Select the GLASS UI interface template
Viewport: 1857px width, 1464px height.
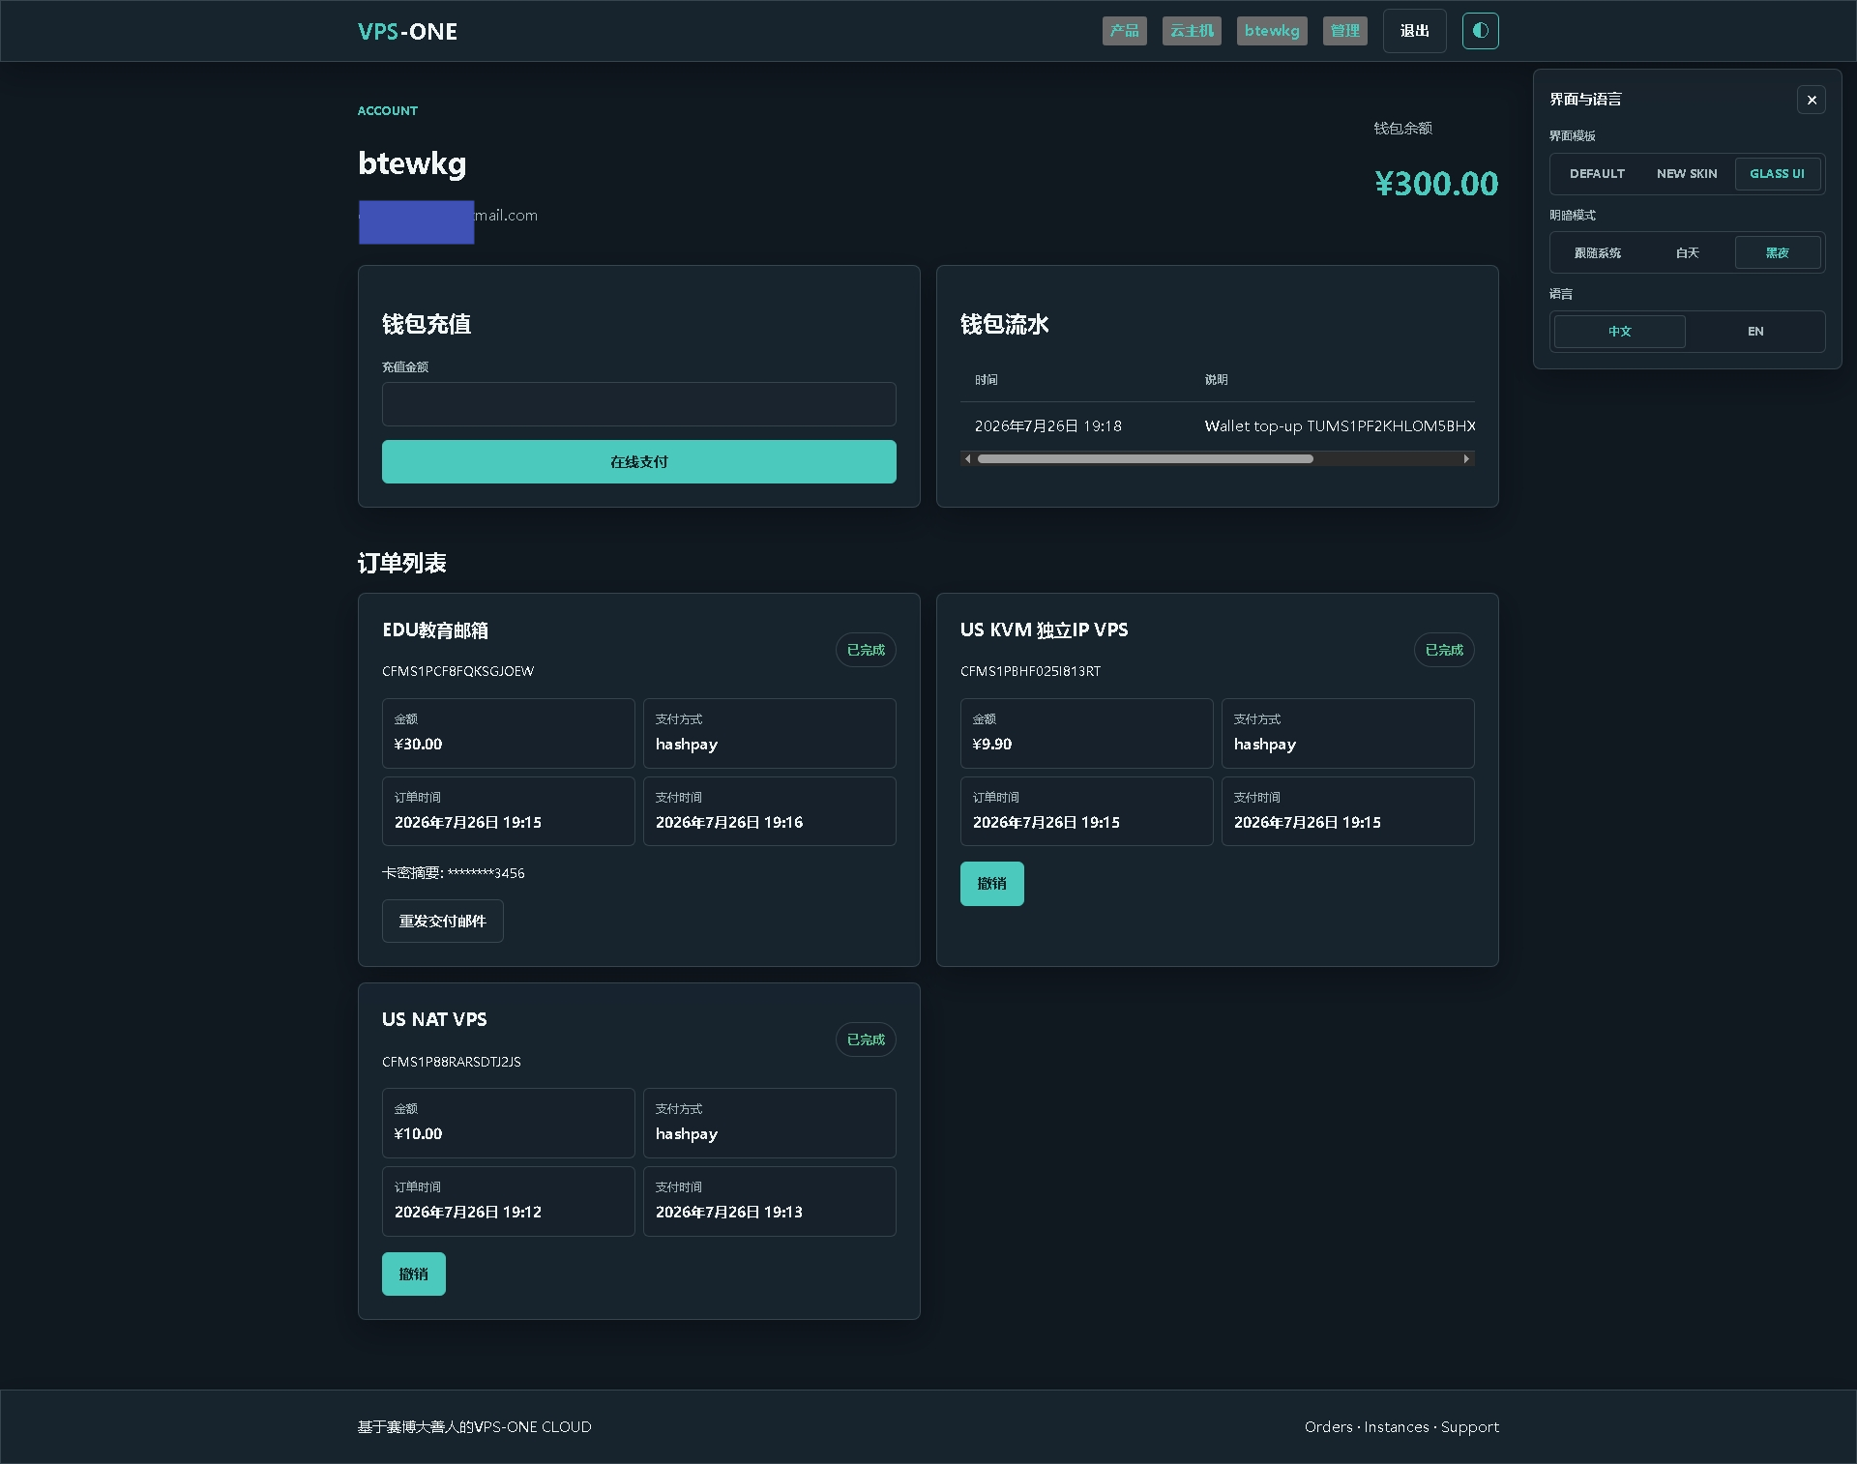pyautogui.click(x=1778, y=174)
